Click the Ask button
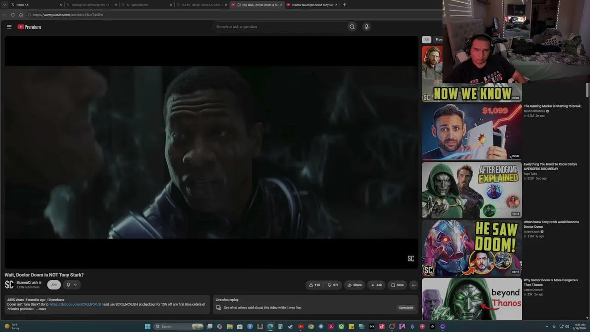590x332 pixels. coord(376,285)
